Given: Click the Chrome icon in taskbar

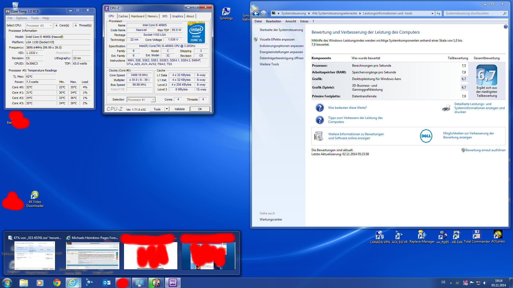Looking at the screenshot, I should tap(57, 283).
